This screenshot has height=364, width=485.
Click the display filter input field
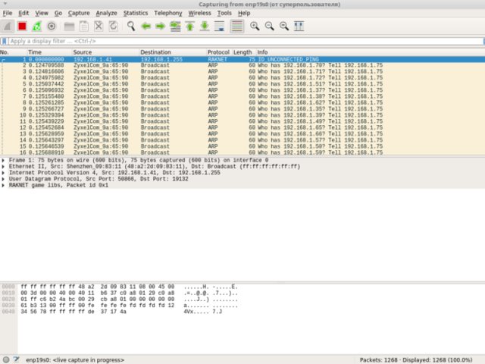(x=246, y=41)
